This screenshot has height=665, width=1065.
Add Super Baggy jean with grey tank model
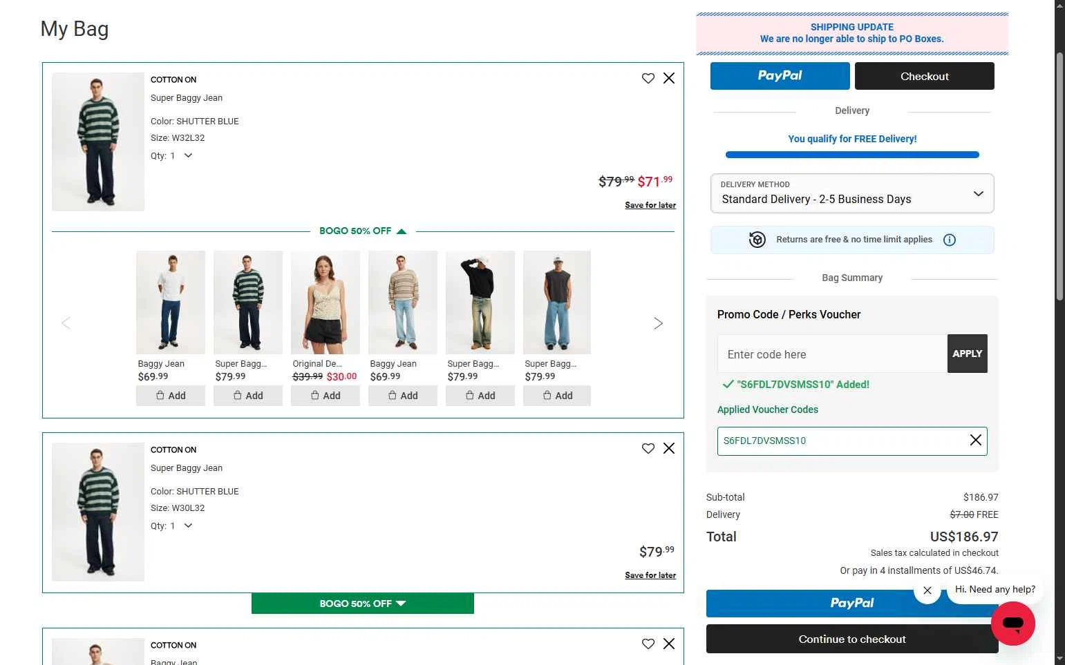click(x=557, y=396)
